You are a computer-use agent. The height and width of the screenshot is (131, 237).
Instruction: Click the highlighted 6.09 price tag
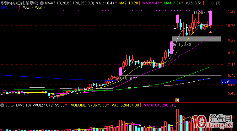[229, 81]
